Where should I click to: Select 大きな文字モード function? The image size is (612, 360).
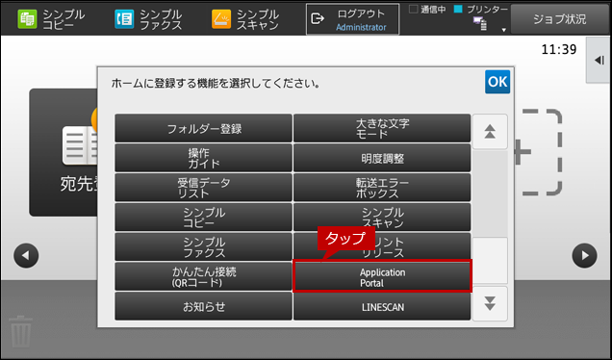click(382, 128)
